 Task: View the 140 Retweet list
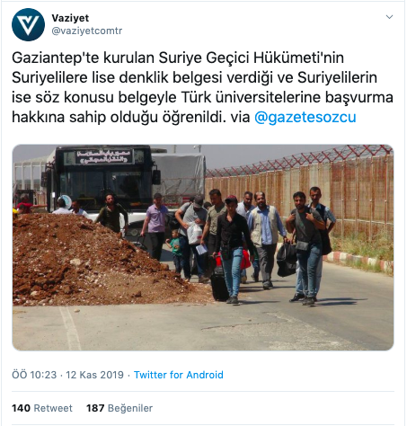(42, 408)
